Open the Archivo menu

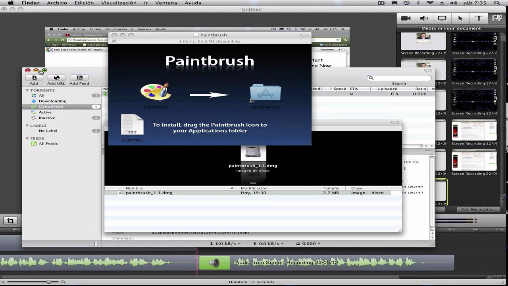(x=57, y=3)
